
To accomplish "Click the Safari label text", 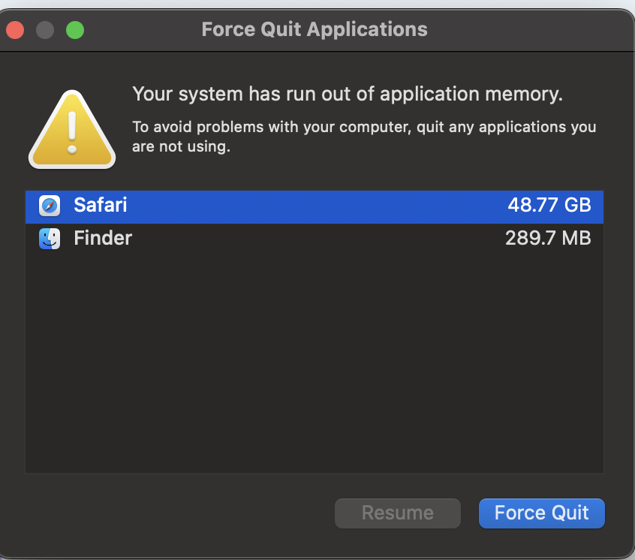I will point(100,205).
